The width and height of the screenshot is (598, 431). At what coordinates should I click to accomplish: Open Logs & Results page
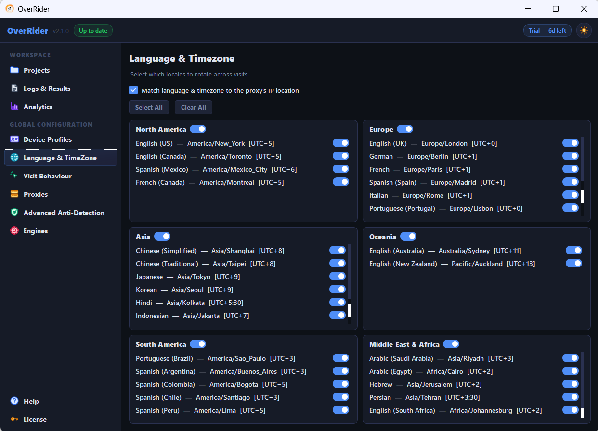61,89
